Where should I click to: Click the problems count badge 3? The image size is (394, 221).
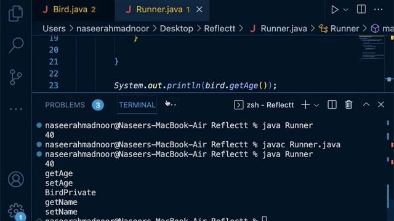point(98,105)
